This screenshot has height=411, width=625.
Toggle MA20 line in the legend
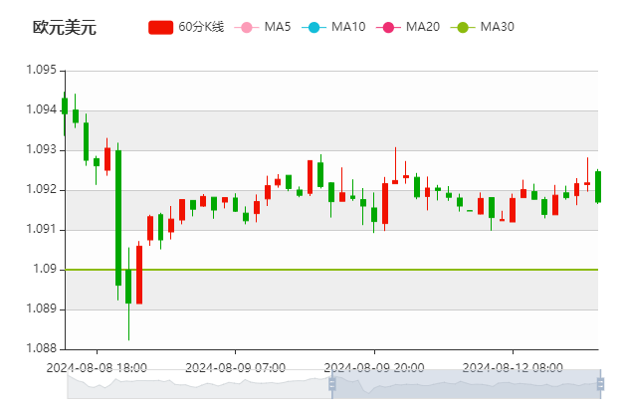[x=408, y=27]
